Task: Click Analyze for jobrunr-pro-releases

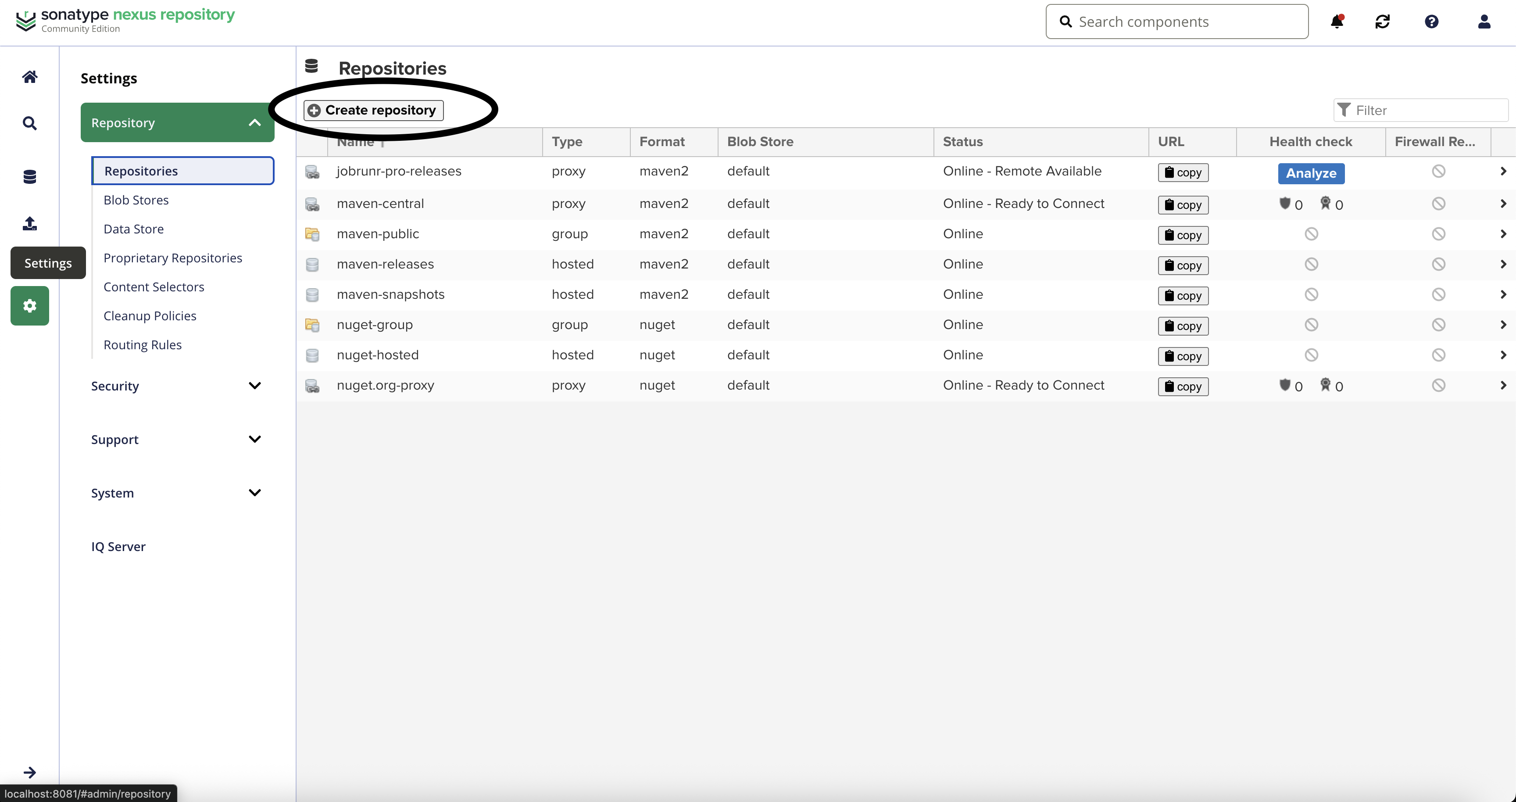Action: point(1311,173)
